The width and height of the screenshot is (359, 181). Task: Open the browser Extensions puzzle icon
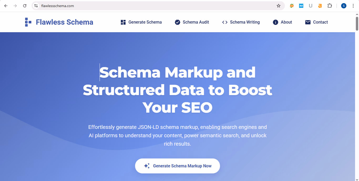(x=330, y=6)
